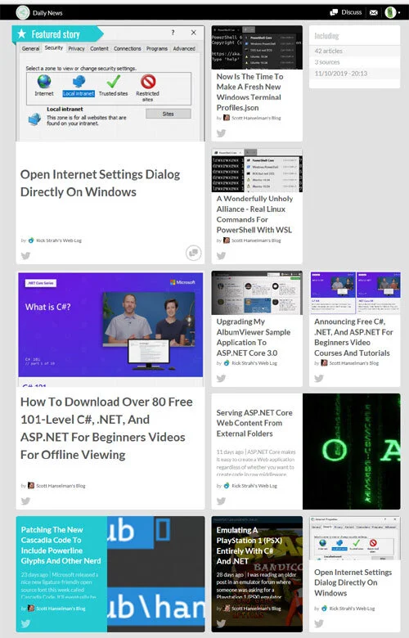Tweet the Windows Terminal Profiles.json article
Viewport: 409px width, 638px height.
221,133
